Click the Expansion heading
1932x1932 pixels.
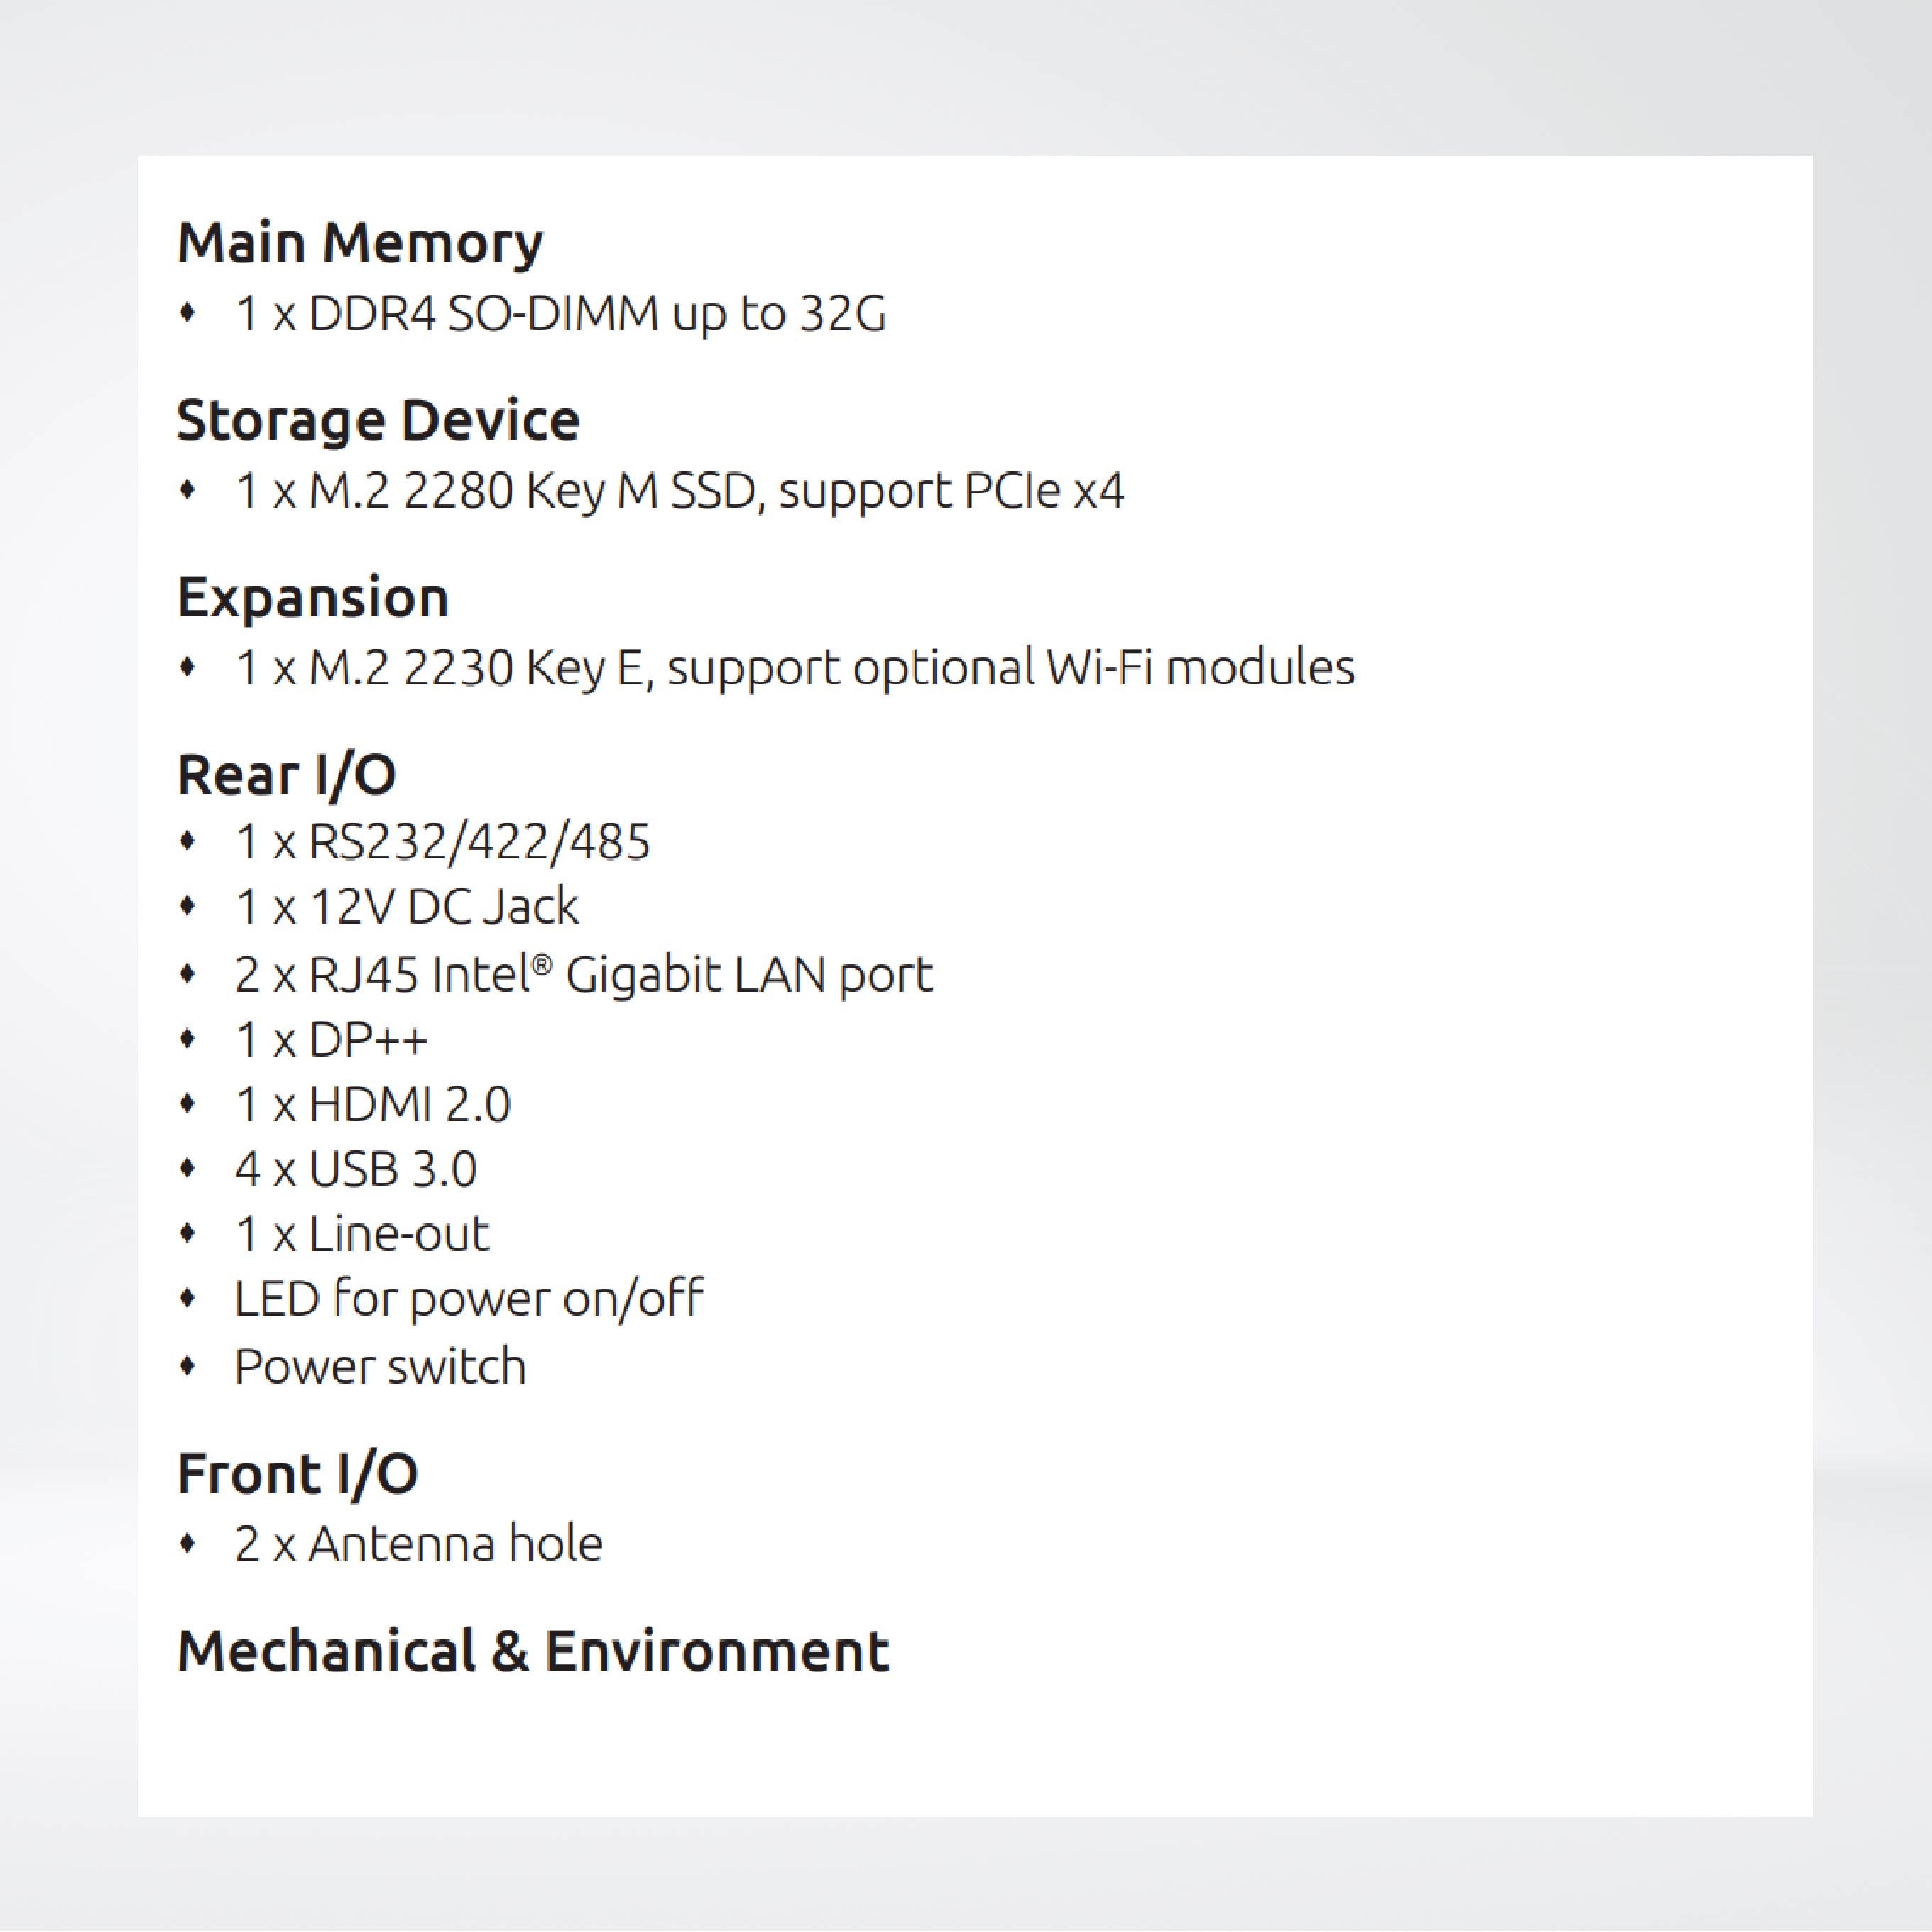coord(313,597)
